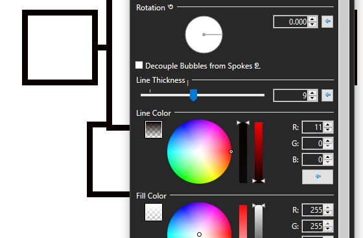Image resolution: width=363 pixels, height=238 pixels.
Task: Click Fill Color gray value slider bar
Action: coord(259,222)
